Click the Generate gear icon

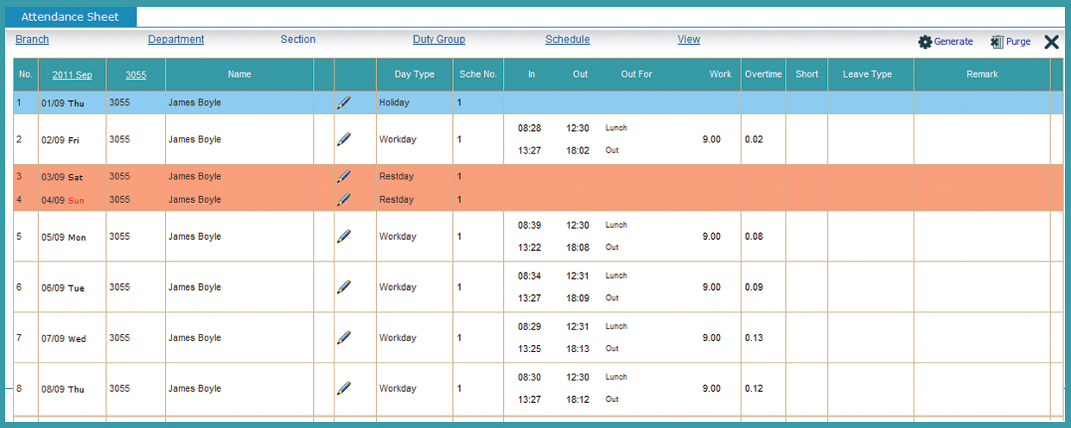[x=925, y=41]
